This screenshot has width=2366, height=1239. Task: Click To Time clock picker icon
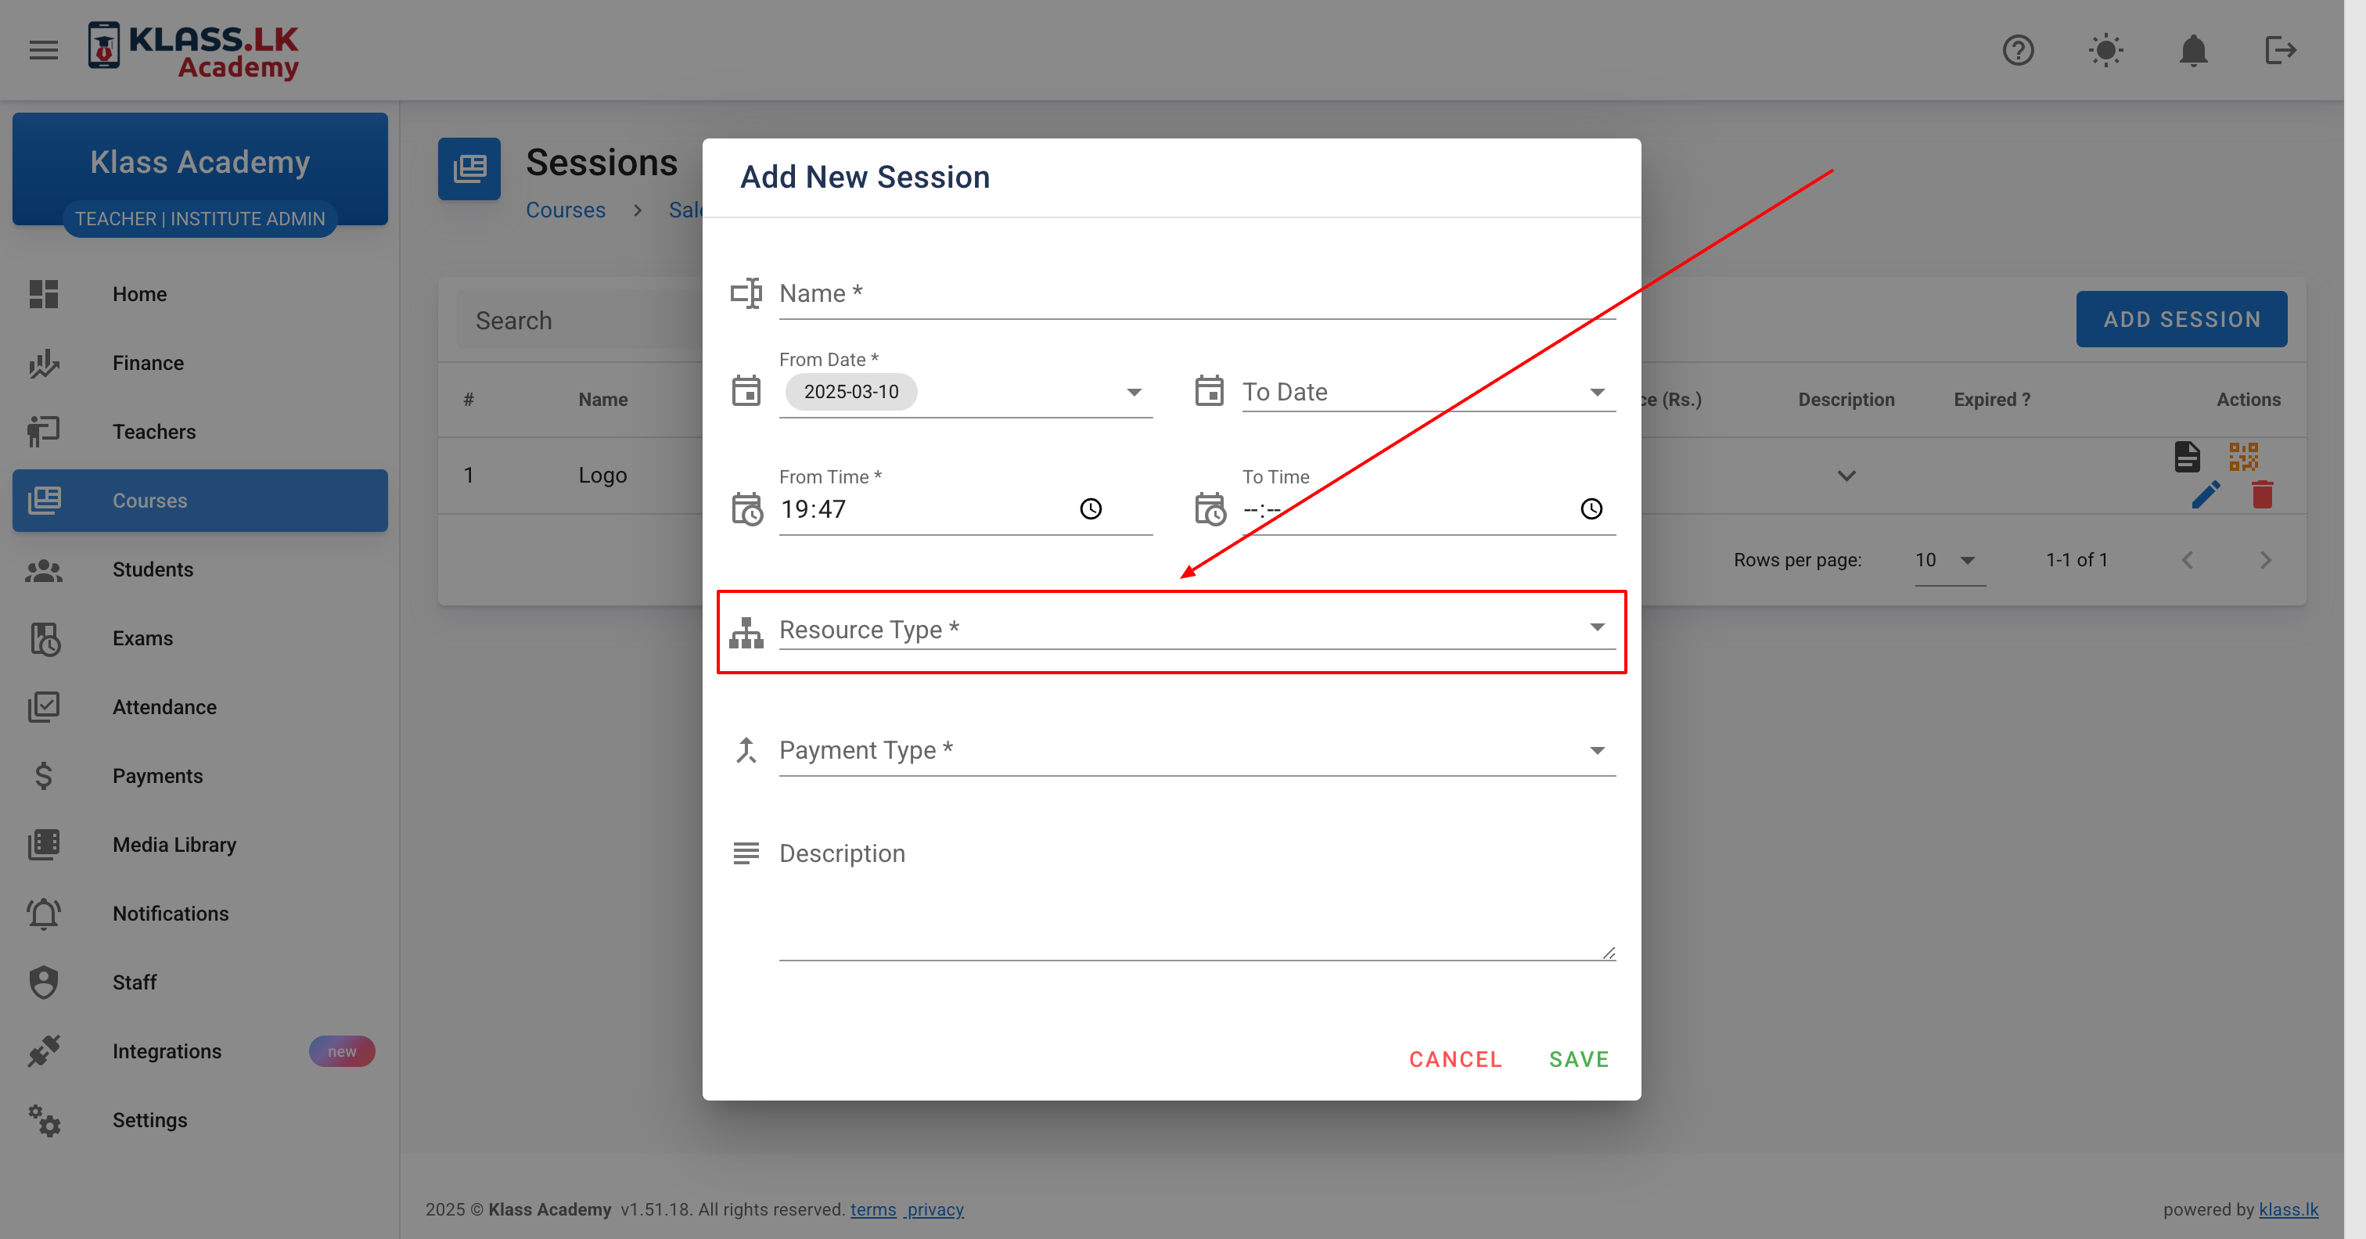tap(1591, 509)
